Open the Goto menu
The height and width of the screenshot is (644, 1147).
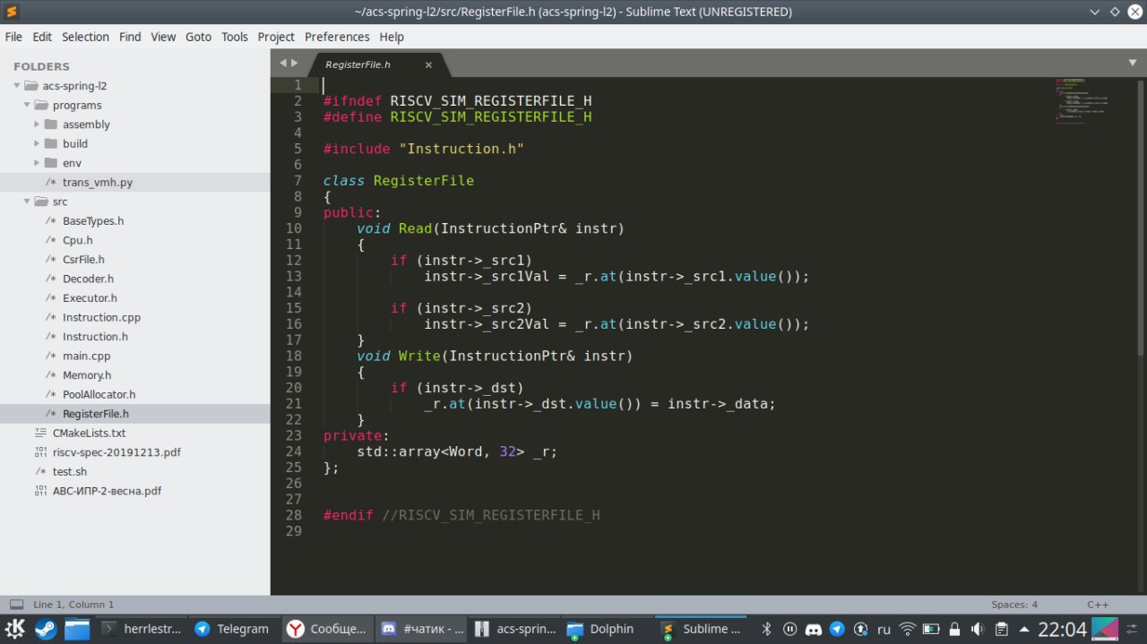click(x=198, y=37)
